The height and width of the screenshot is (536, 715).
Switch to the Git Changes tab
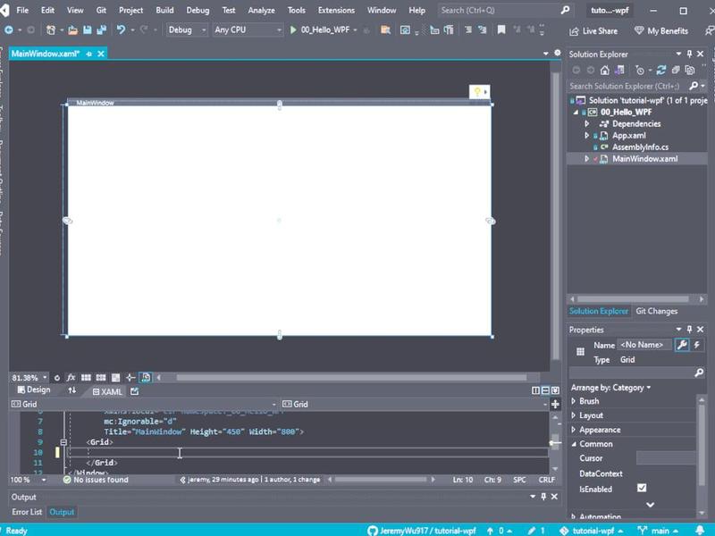tap(656, 311)
